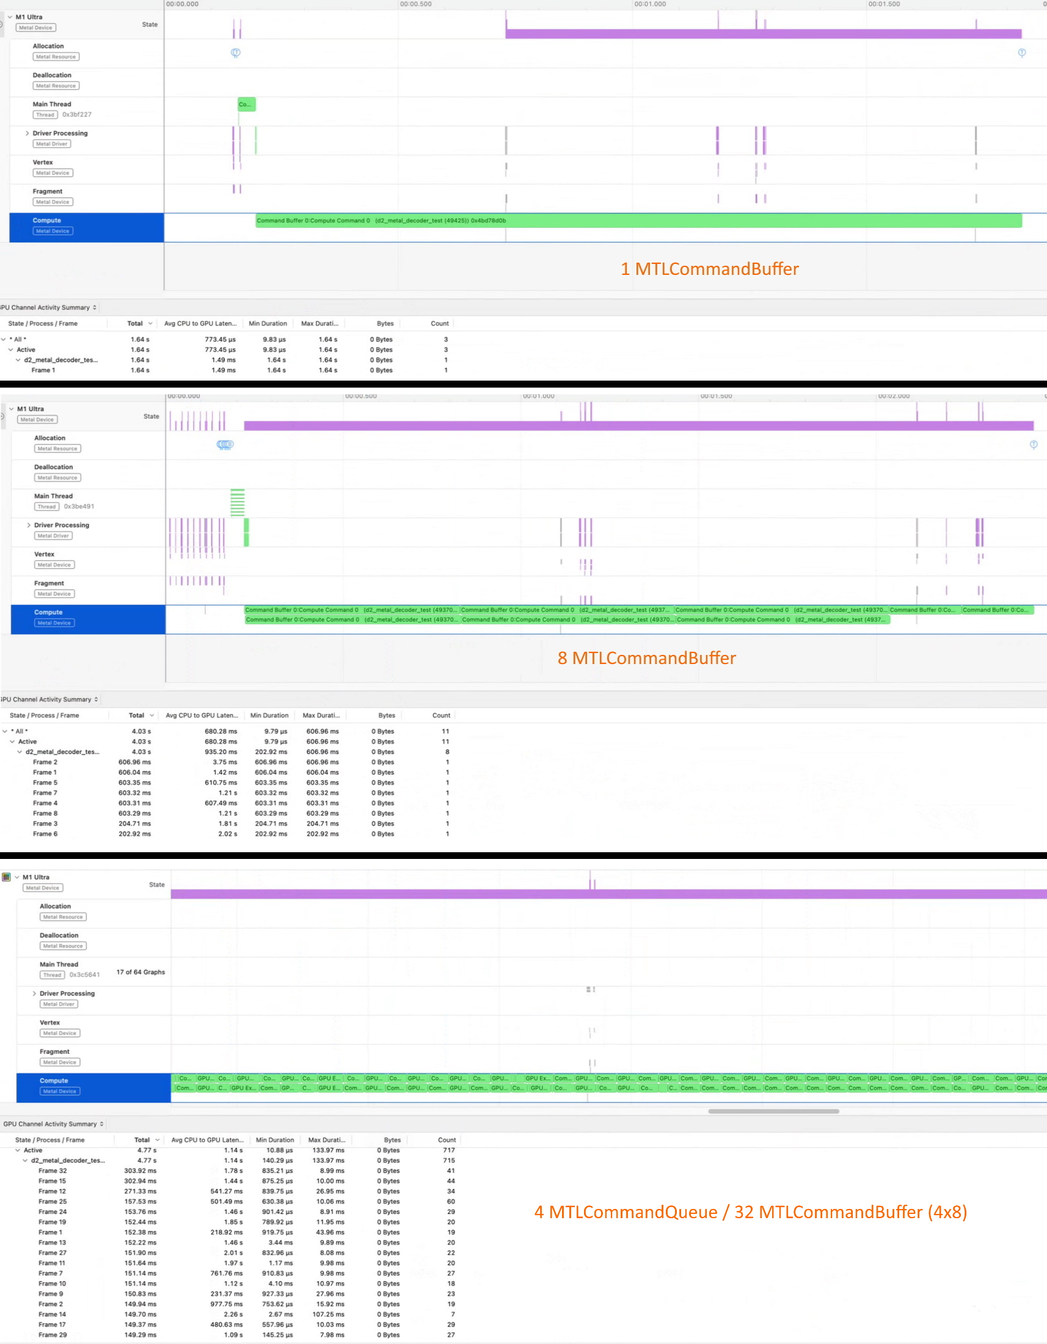The height and width of the screenshot is (1344, 1047).
Task: Select the Frame 15 row
Action: pyautogui.click(x=231, y=1181)
